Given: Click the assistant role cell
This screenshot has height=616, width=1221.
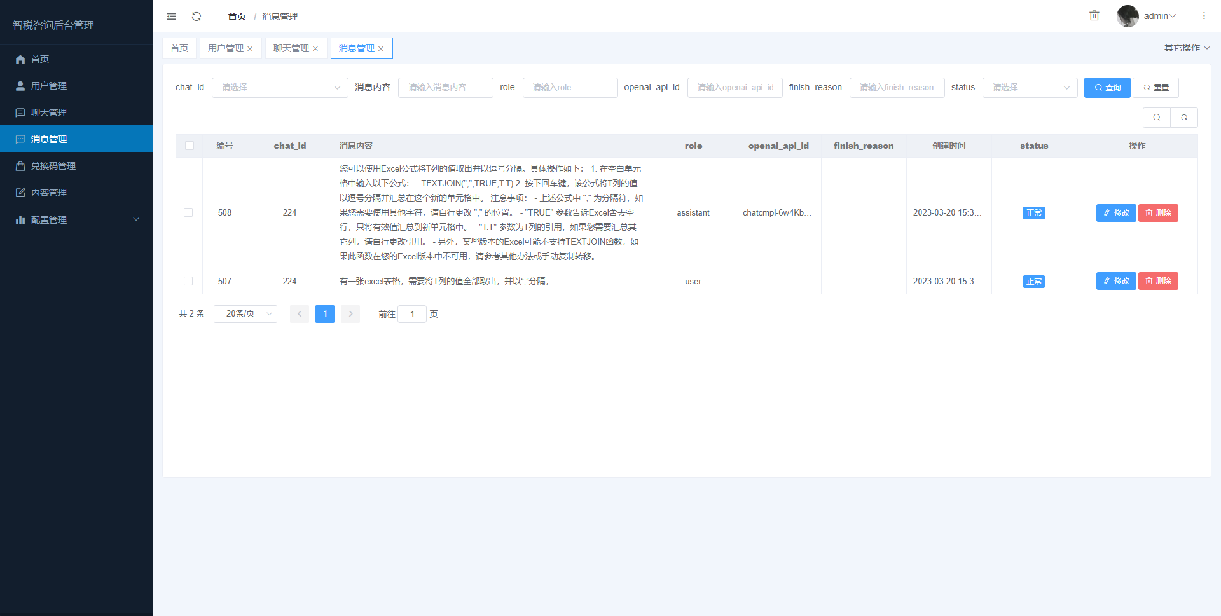Looking at the screenshot, I should (693, 213).
